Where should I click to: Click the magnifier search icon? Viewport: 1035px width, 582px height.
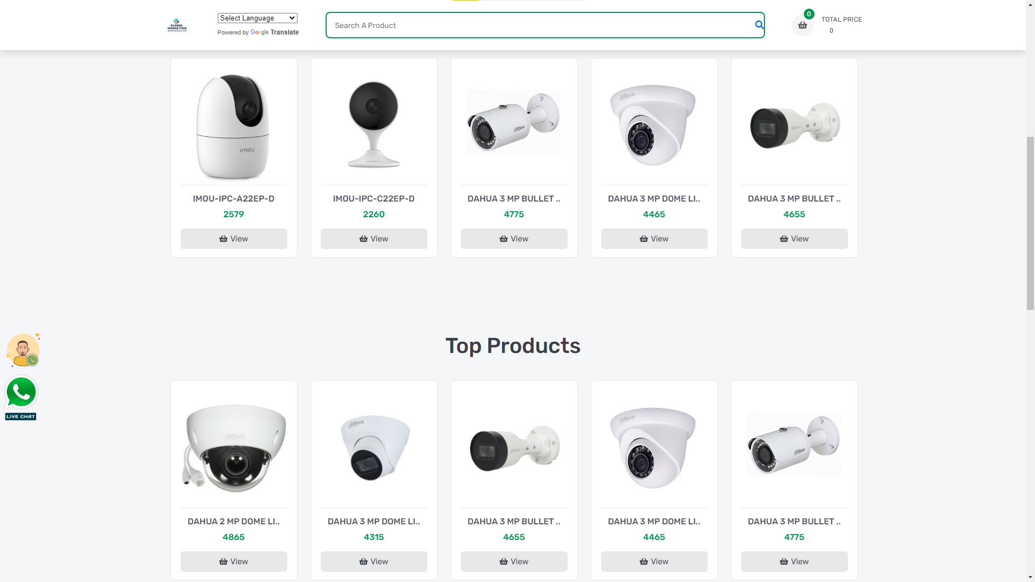(759, 25)
